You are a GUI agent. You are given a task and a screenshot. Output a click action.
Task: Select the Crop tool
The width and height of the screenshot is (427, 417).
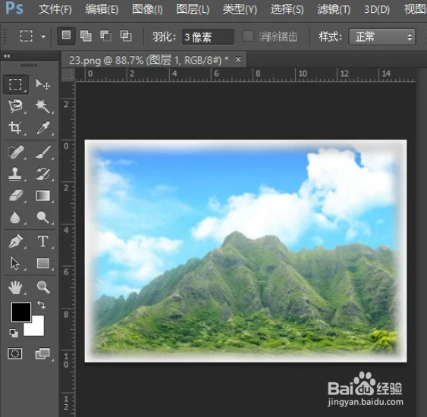click(15, 127)
